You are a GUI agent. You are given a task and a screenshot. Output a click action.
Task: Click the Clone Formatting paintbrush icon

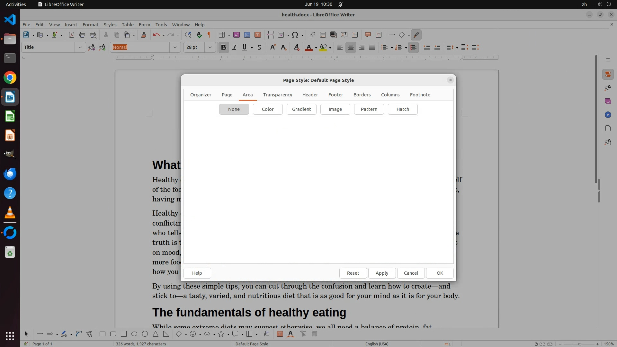144,35
